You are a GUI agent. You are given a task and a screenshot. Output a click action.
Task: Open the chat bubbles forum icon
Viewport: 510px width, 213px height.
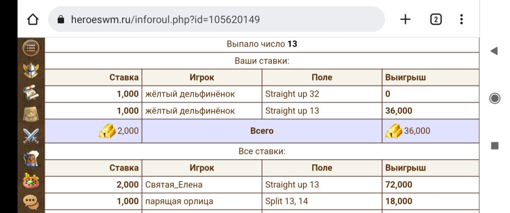click(x=31, y=202)
